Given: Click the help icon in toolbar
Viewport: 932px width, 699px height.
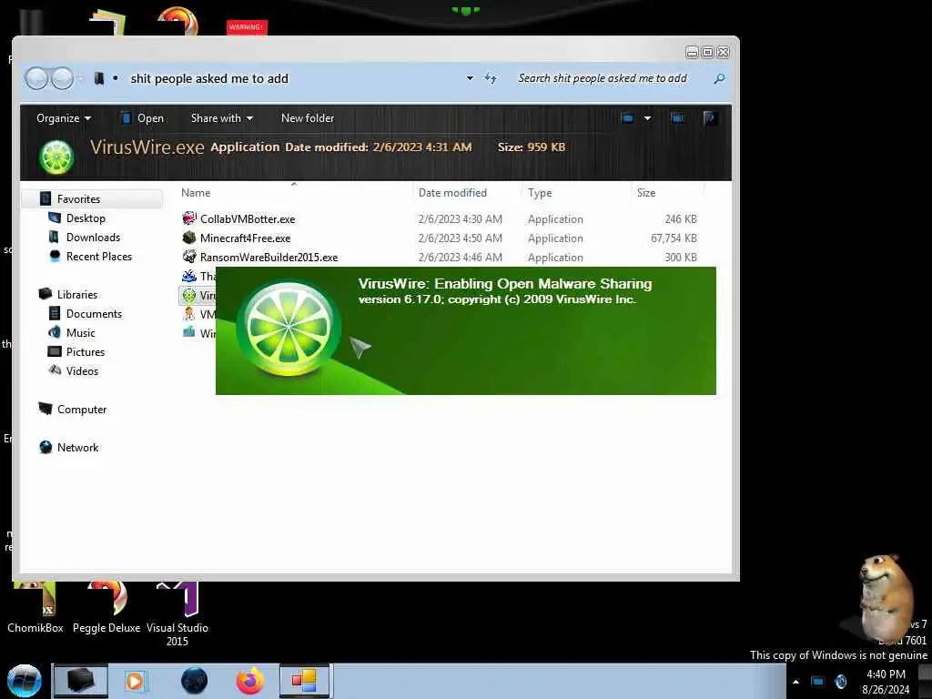Looking at the screenshot, I should [x=710, y=118].
